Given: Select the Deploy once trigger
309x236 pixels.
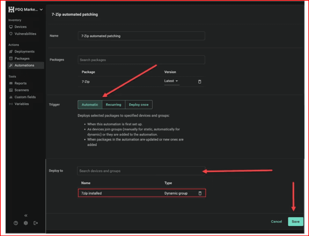Looking at the screenshot, I should 139,105.
